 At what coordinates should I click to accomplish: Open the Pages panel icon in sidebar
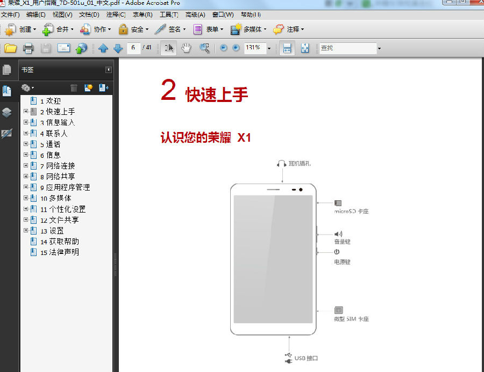7,70
